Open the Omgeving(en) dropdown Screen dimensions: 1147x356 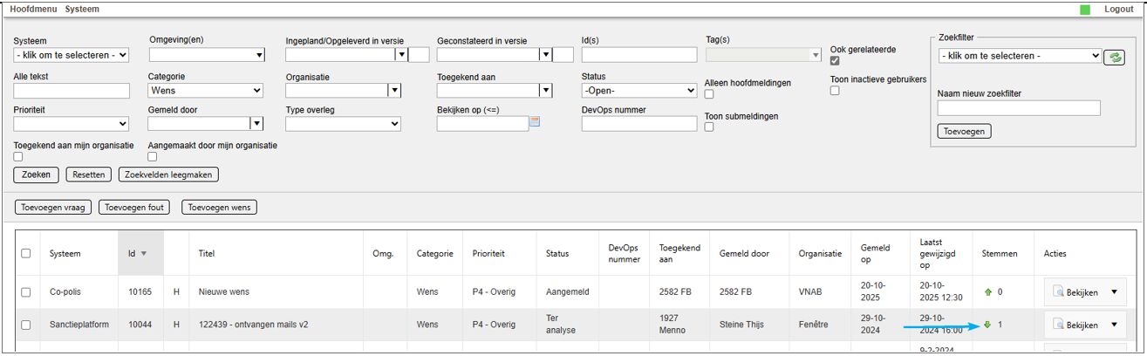[207, 55]
